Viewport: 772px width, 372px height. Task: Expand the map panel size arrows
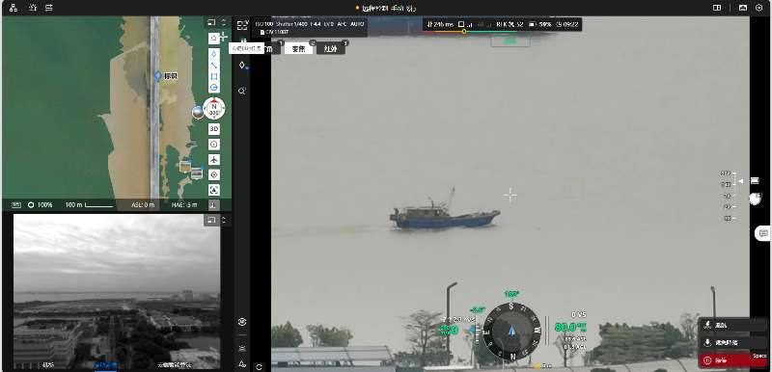(x=224, y=22)
